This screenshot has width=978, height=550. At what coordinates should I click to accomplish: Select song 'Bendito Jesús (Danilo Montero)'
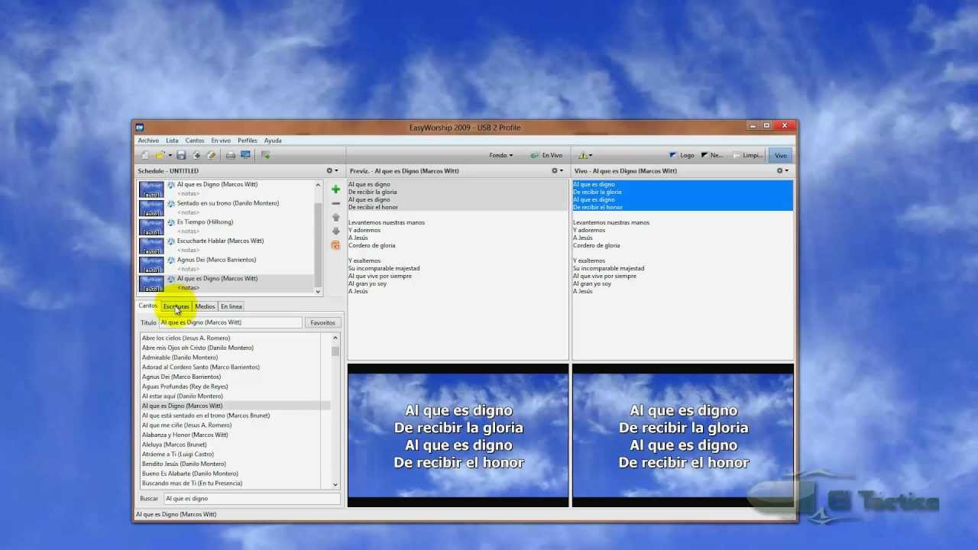[x=183, y=464]
